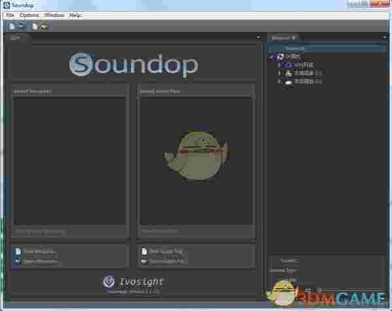
Task: Click the New Audio File toolbar icon
Action: pos(35,26)
